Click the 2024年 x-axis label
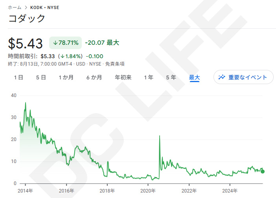The height and width of the screenshot is (198, 276). 230,191
